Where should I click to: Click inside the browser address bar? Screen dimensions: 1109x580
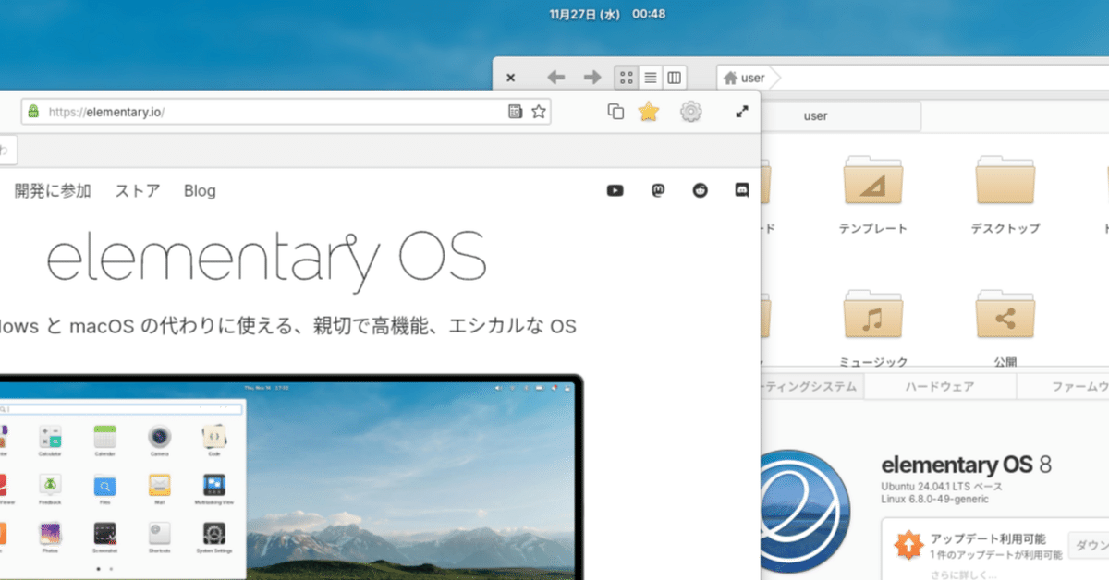pyautogui.click(x=277, y=110)
